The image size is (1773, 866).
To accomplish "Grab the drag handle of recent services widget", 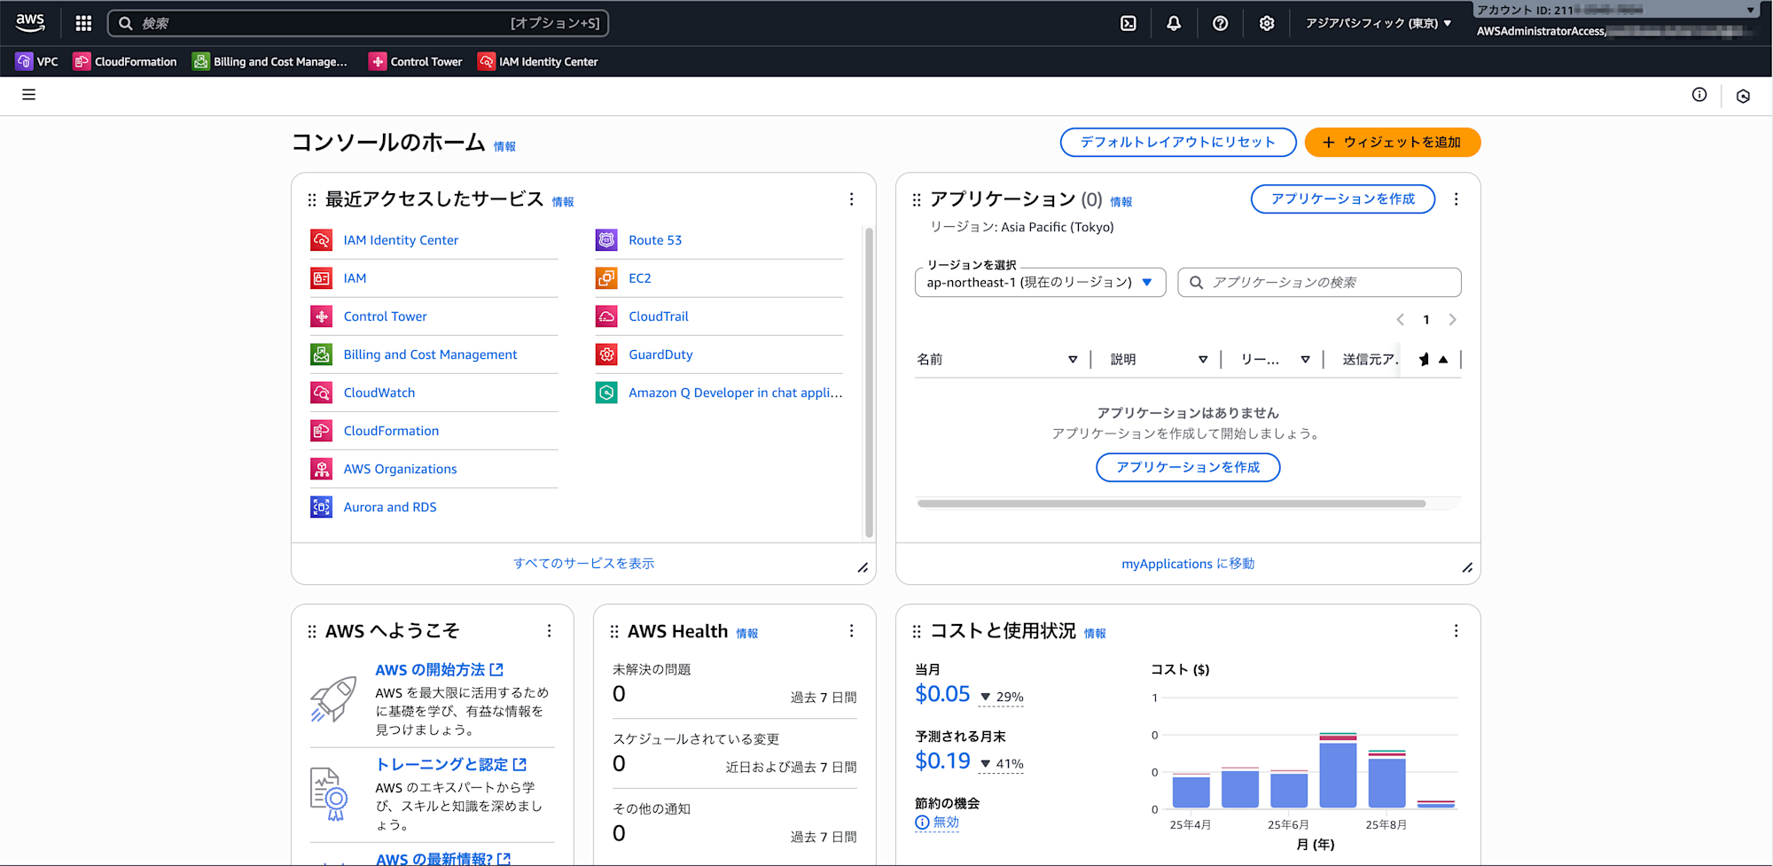I will (x=312, y=200).
